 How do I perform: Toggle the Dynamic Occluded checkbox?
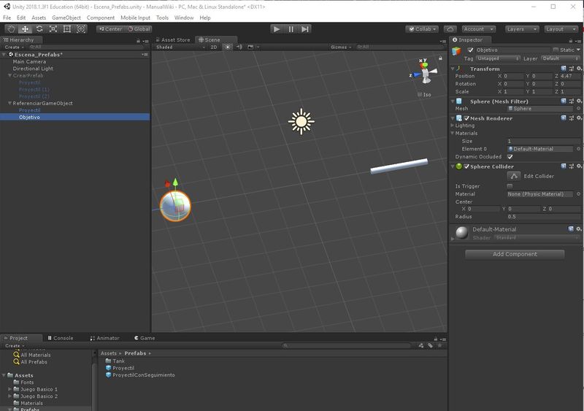click(x=510, y=156)
